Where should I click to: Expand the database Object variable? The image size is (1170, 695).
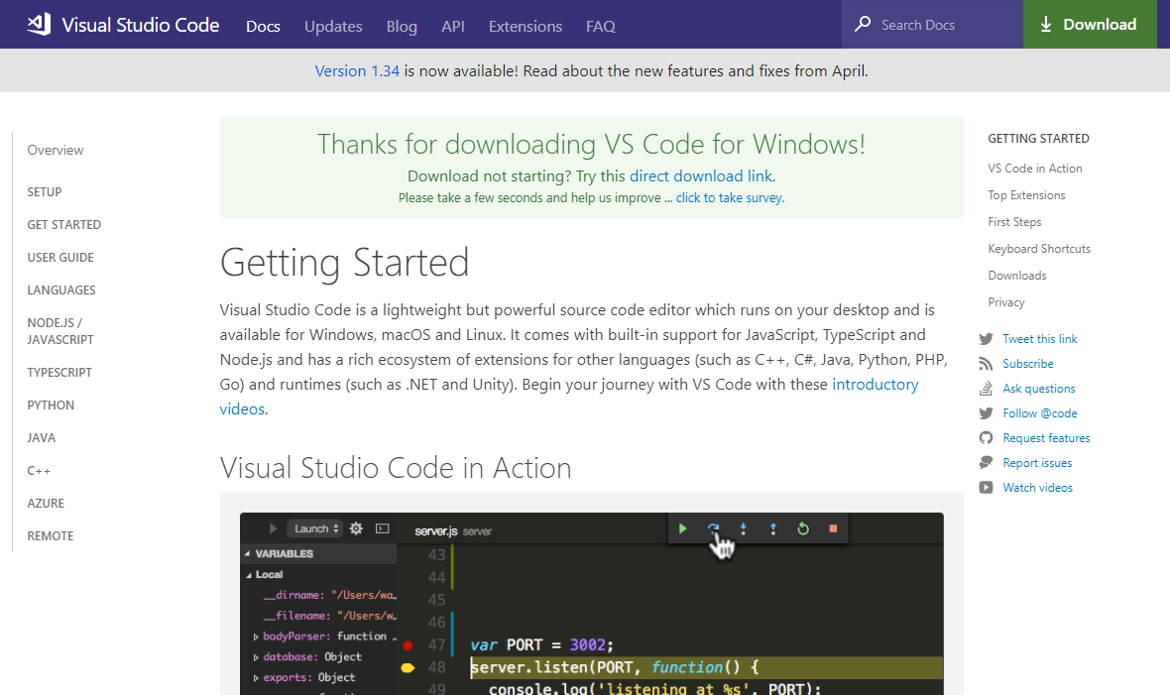(x=256, y=657)
